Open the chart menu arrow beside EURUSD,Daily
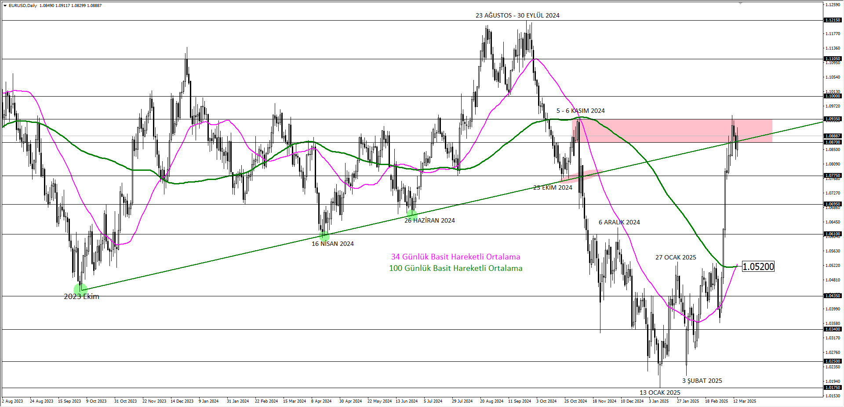The width and height of the screenshot is (844, 407). (5, 6)
